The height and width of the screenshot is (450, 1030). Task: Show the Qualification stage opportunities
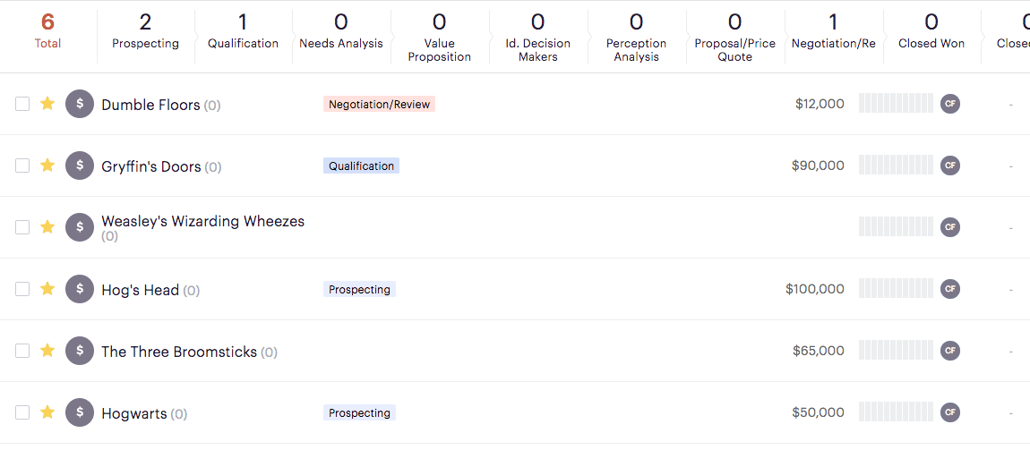[243, 32]
